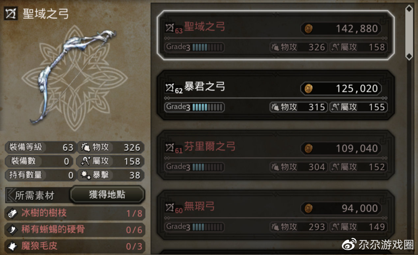The image size is (418, 255).
Task: Click the gold coin icon next to 94,000
Action: (x=308, y=208)
